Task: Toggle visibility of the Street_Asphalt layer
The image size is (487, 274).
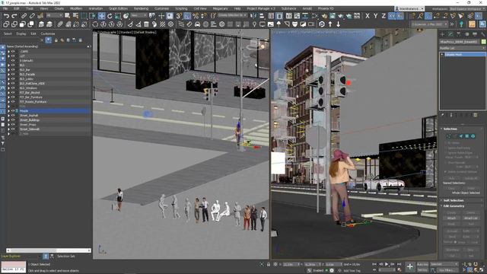Action: [x=13, y=116]
